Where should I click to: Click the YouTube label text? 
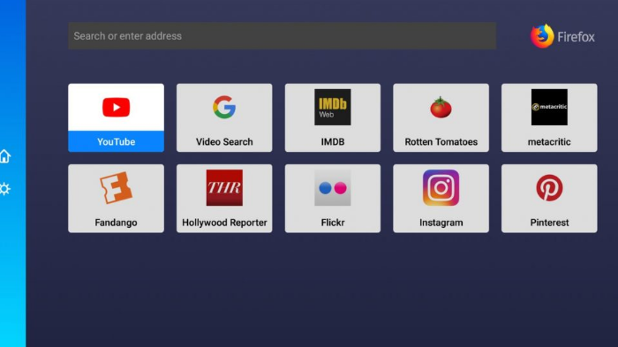[x=116, y=141]
